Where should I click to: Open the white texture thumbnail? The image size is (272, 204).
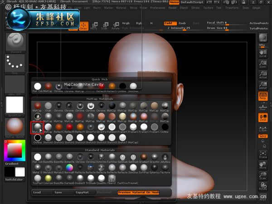15,106
